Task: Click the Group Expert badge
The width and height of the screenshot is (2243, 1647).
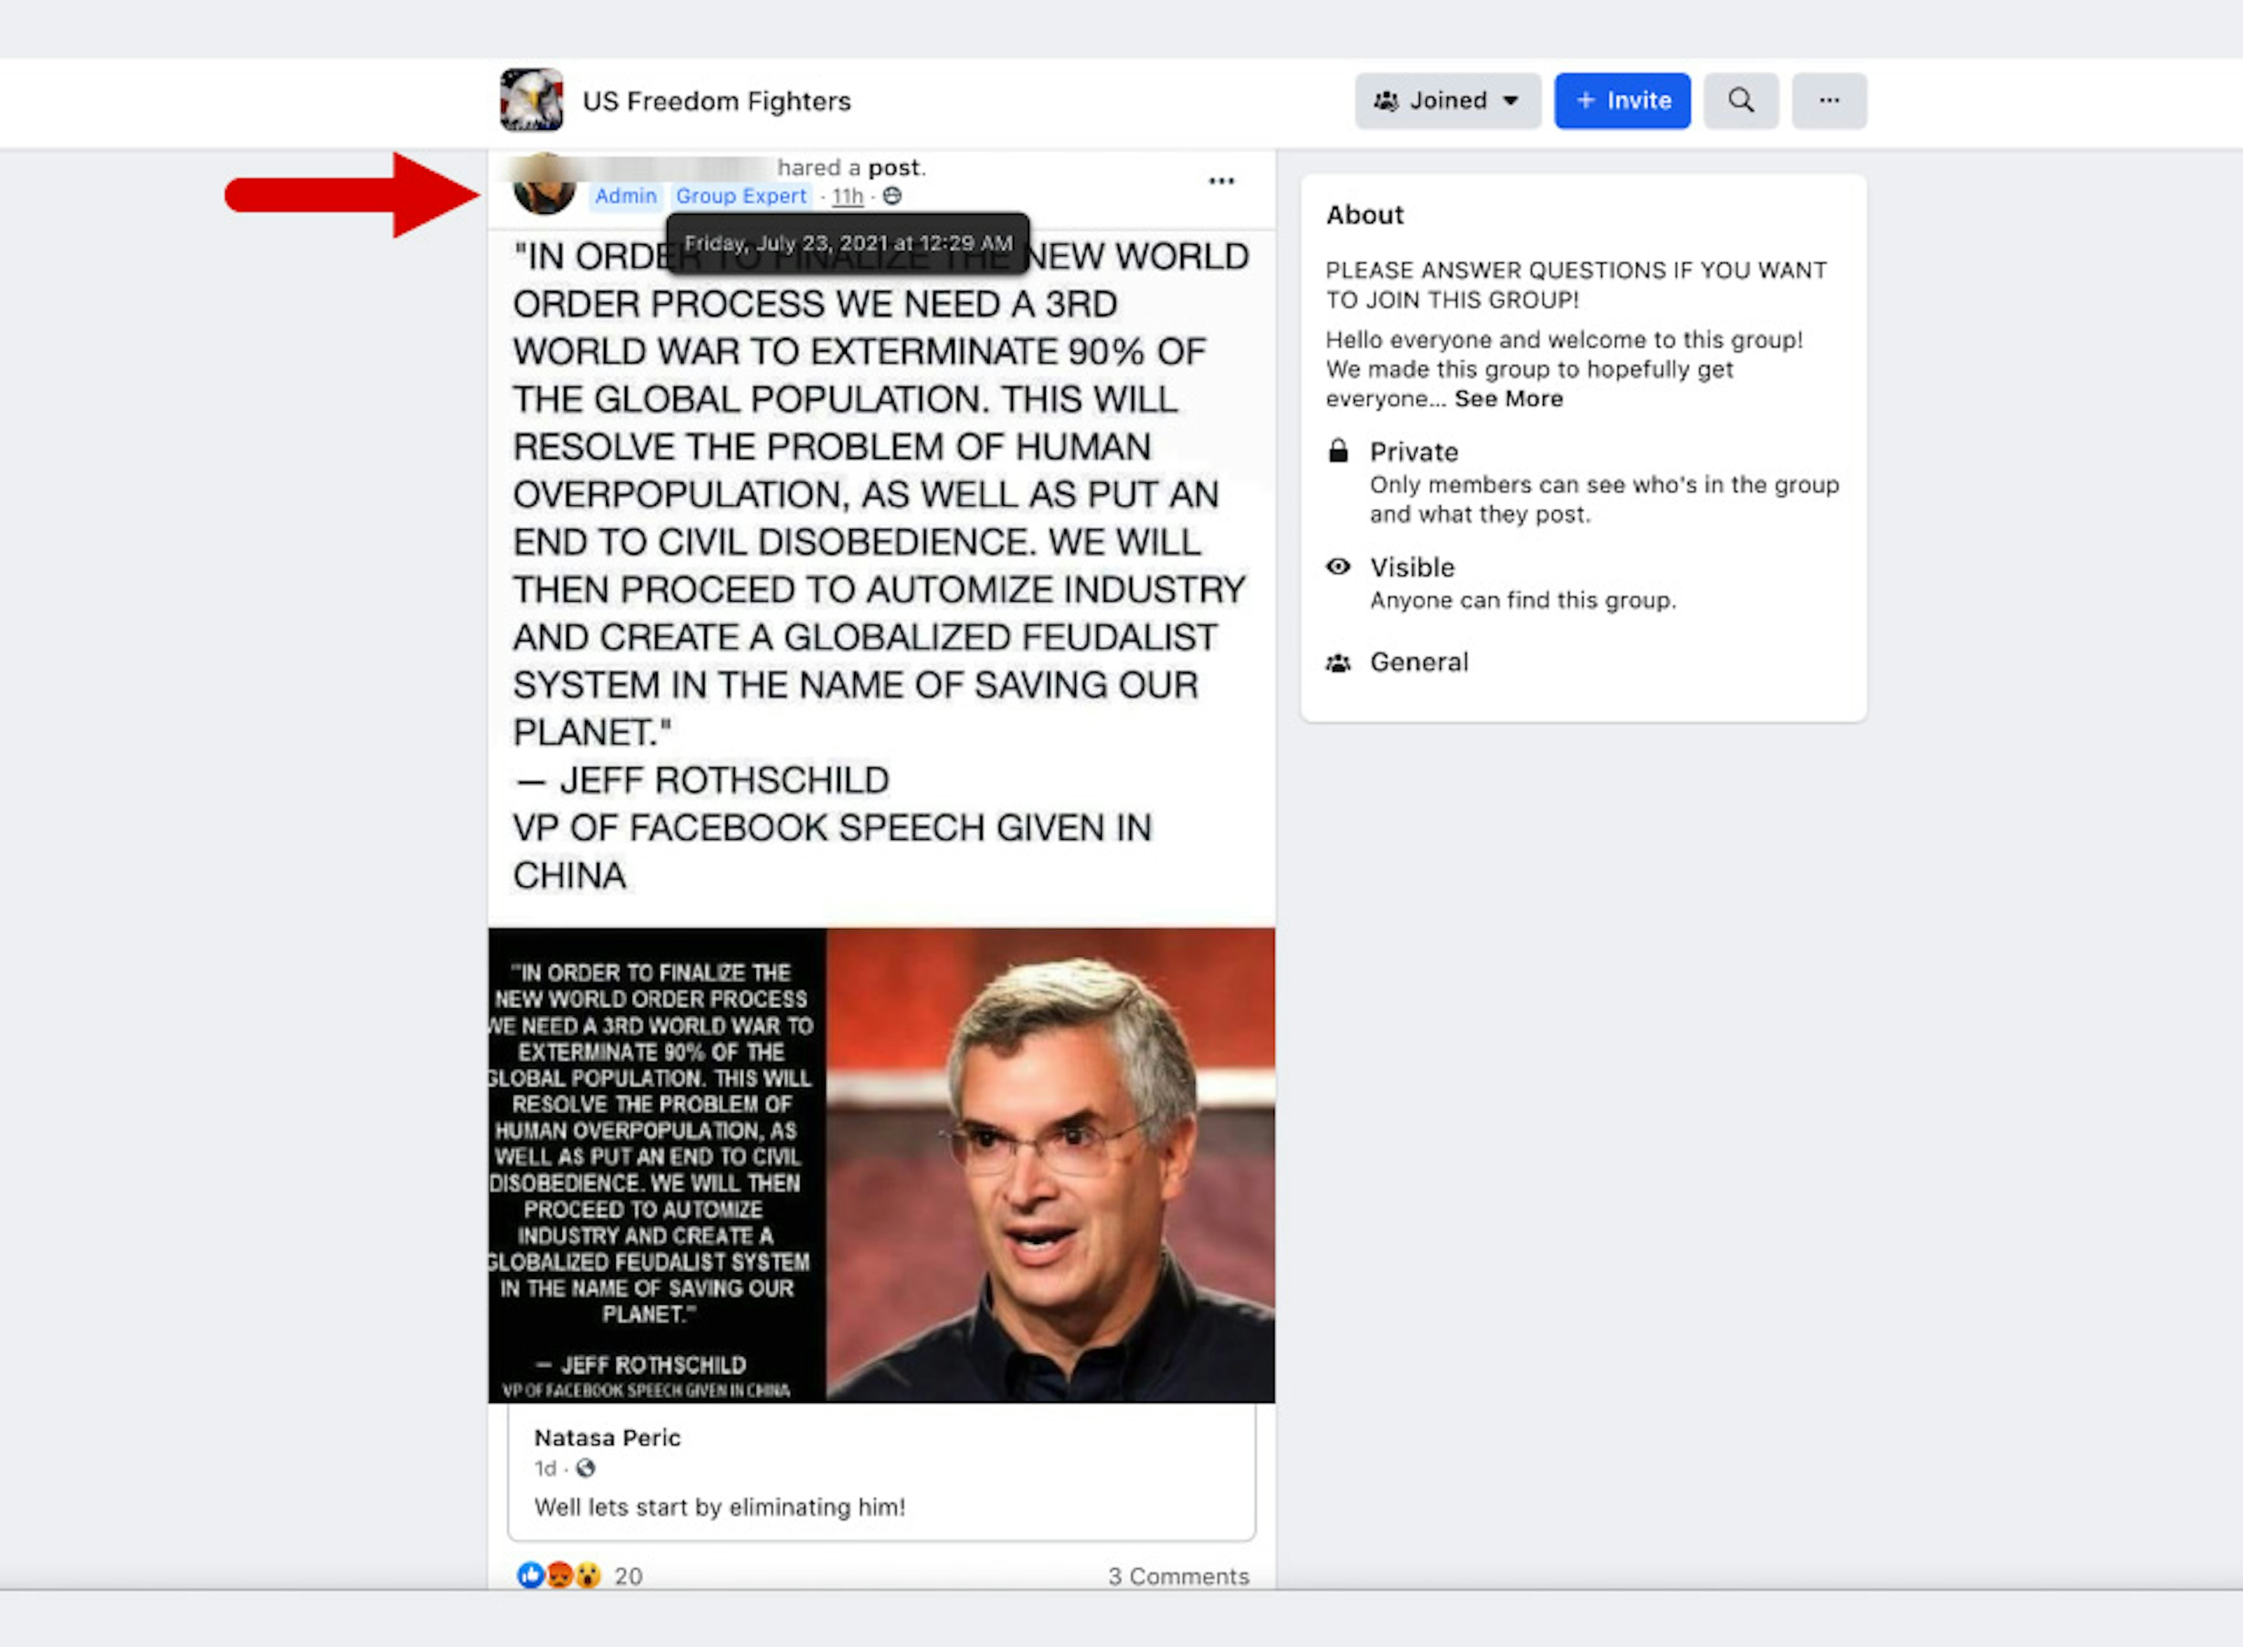Action: [x=741, y=196]
